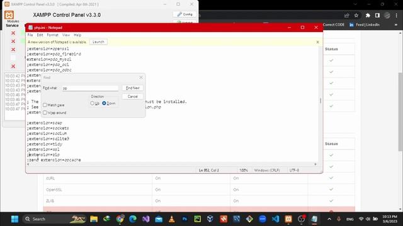Cancel the Find dialog
Screen dimensions: 403x226
[133, 97]
